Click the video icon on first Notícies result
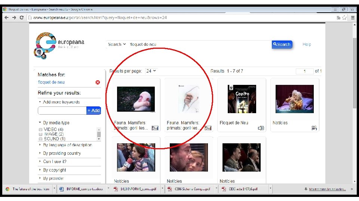 tap(314, 128)
